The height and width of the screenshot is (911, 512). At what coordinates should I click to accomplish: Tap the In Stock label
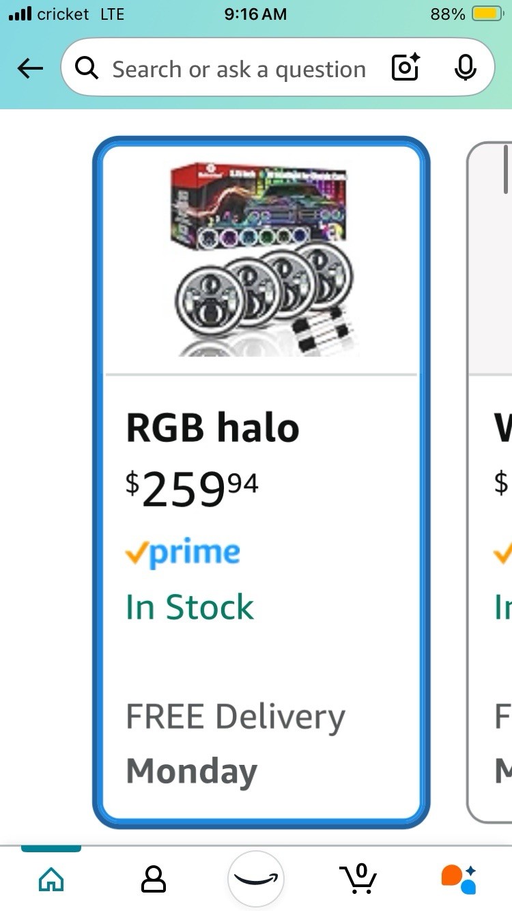pos(190,607)
